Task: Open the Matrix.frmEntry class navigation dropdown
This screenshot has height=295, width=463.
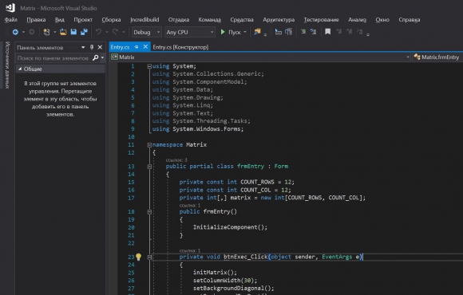Action: [437, 57]
